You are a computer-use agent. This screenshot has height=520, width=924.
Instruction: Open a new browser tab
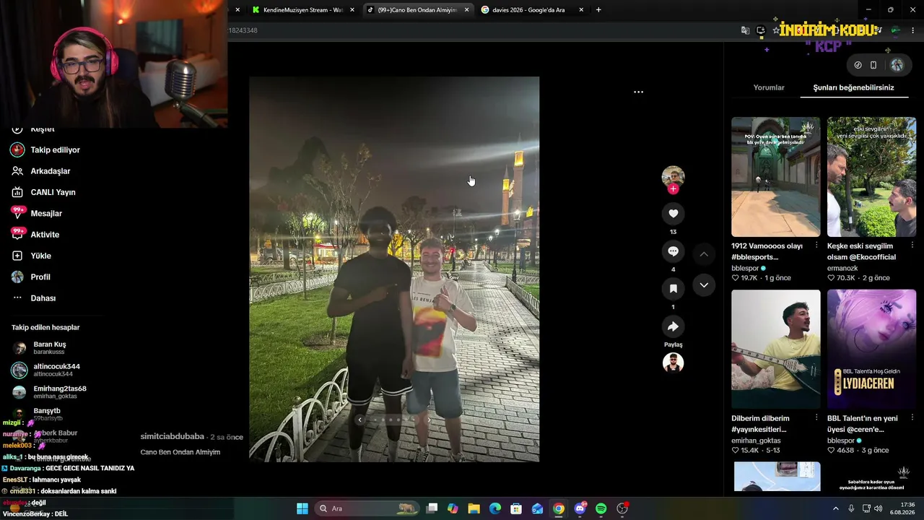[x=598, y=10]
